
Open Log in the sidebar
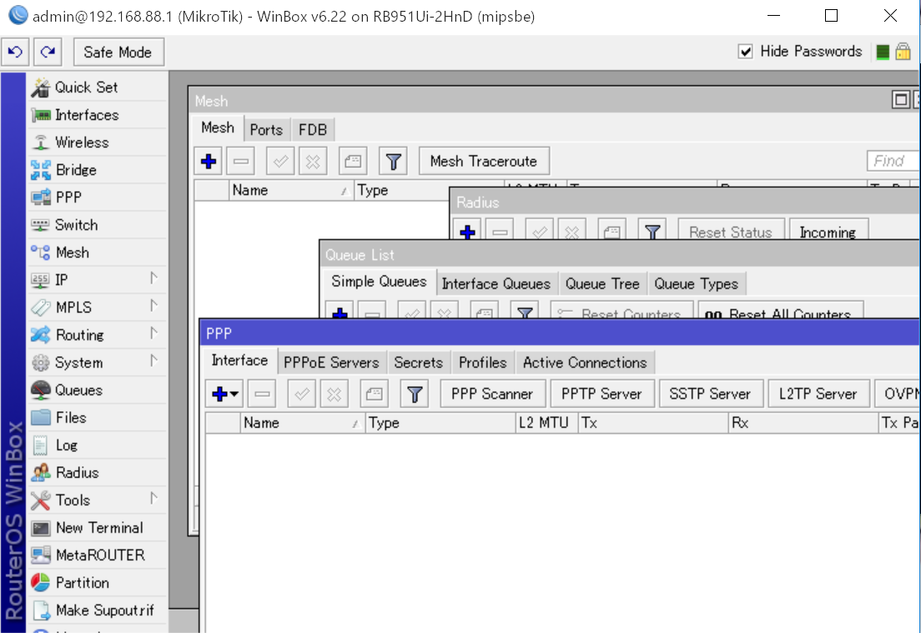click(x=98, y=445)
